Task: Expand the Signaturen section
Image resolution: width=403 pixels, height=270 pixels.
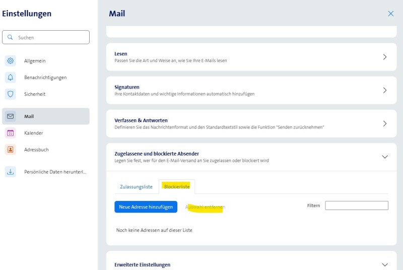Action: 385,90
